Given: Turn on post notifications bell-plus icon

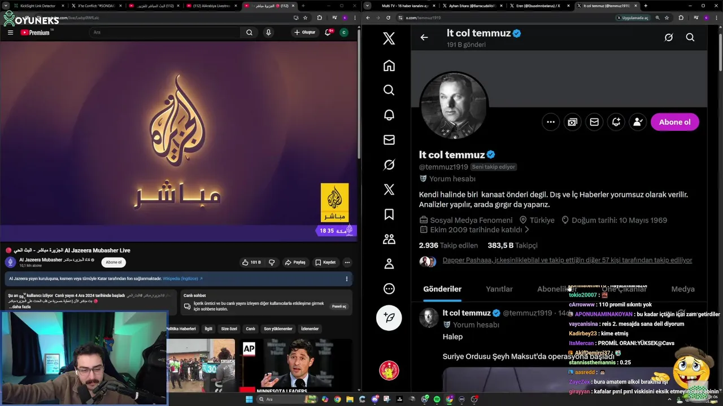Looking at the screenshot, I should [616, 122].
